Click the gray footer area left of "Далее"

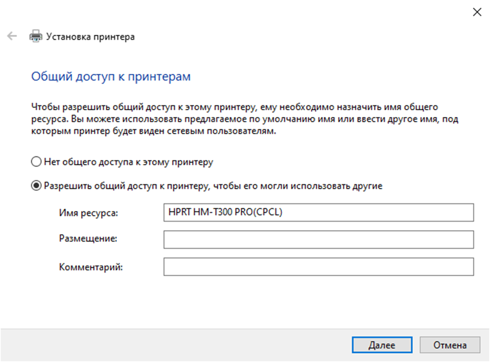174,345
